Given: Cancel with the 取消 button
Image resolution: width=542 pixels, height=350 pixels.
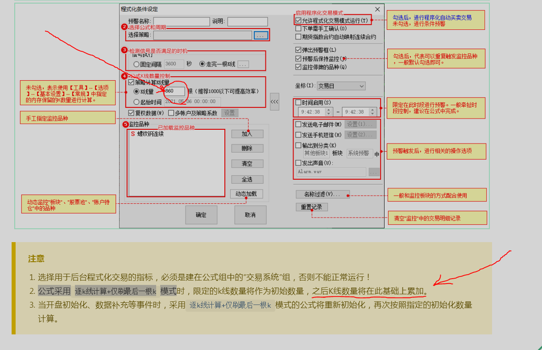Looking at the screenshot, I should (250, 215).
